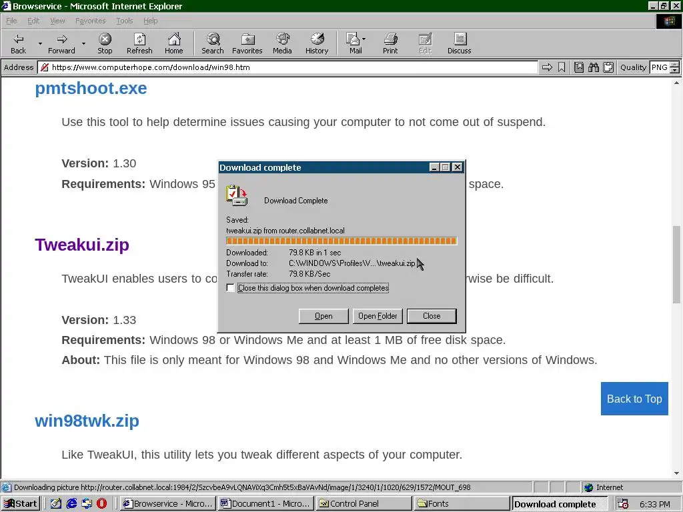
Task: Stop page loading with Stop icon
Action: 105,43
